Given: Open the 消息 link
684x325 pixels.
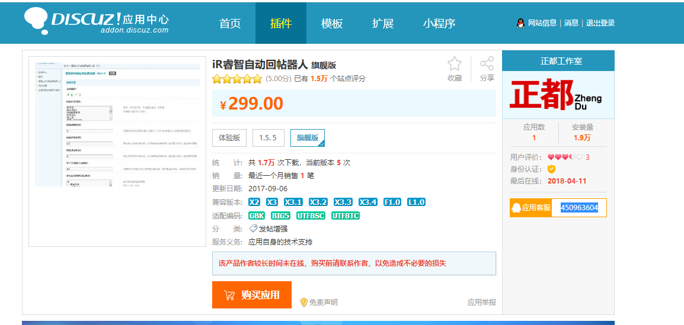Looking at the screenshot, I should coord(571,23).
